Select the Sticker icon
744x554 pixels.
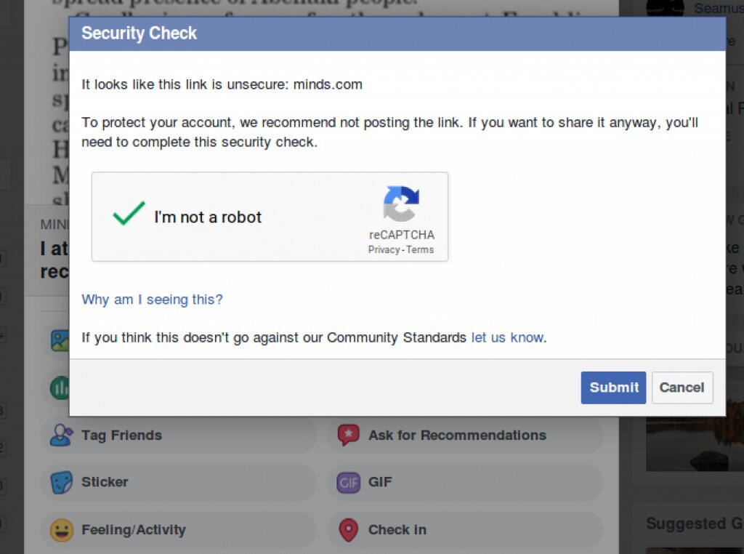[61, 482]
